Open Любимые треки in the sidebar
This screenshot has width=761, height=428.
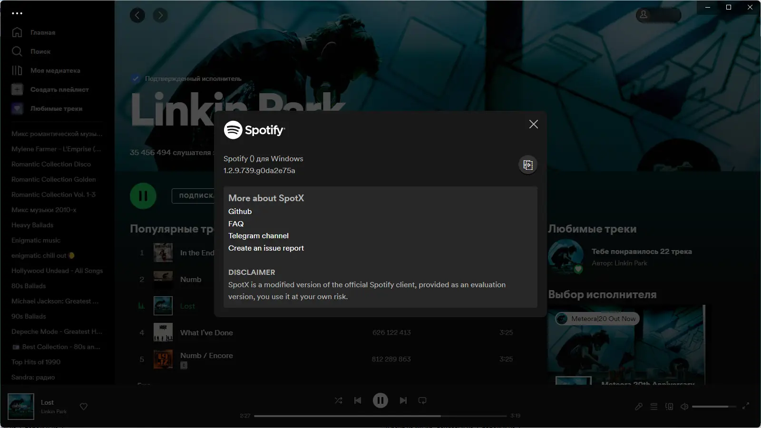point(57,109)
